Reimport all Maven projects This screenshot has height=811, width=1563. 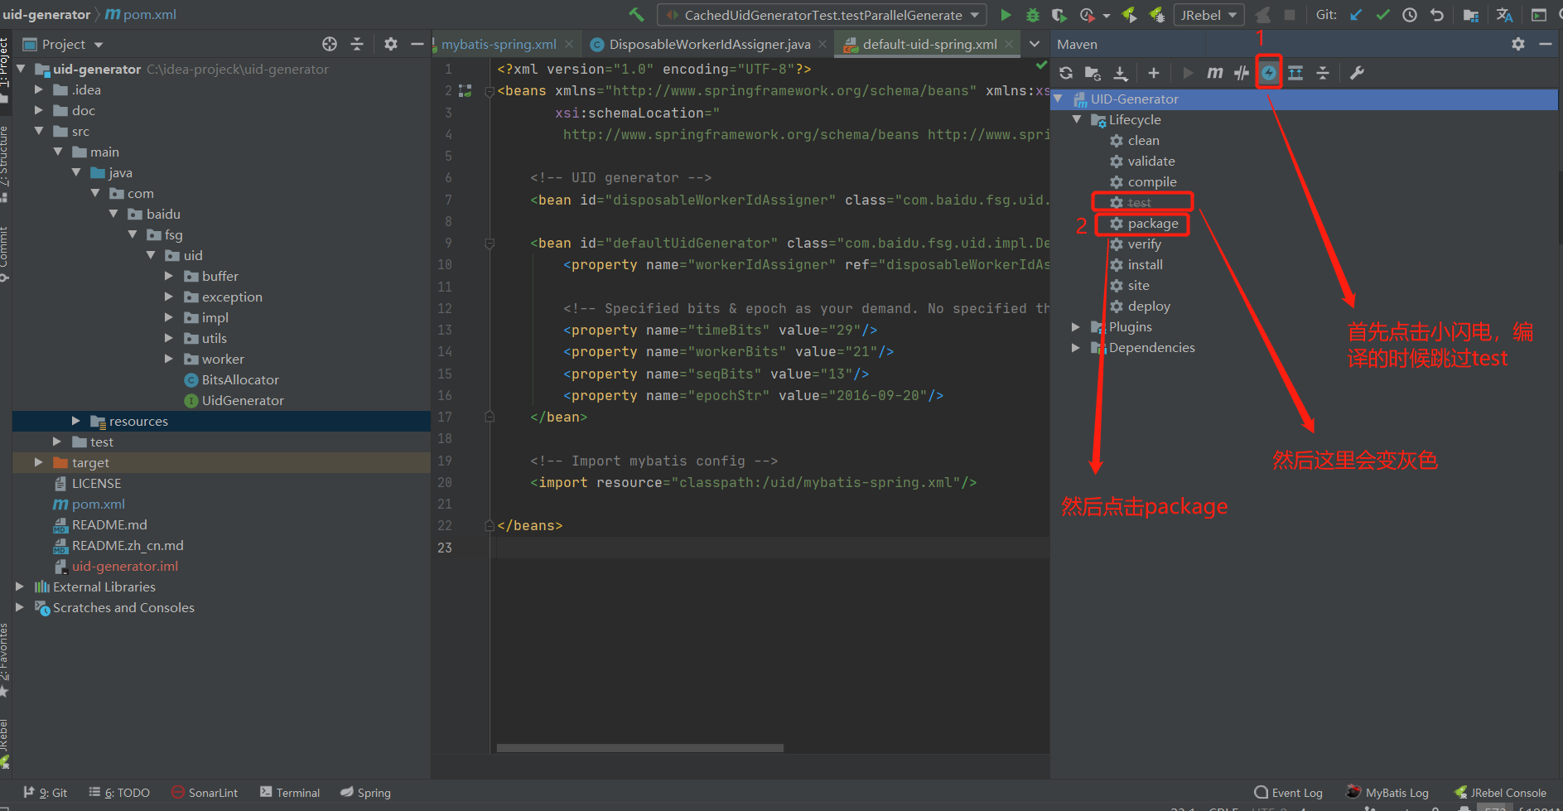click(x=1066, y=73)
